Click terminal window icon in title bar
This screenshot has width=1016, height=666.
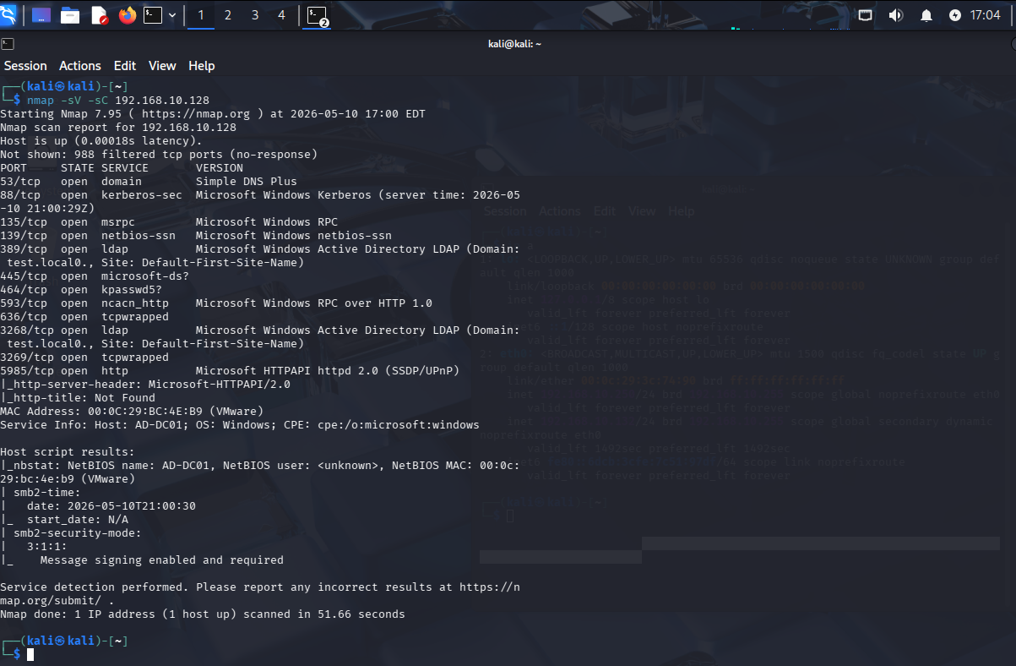7,44
